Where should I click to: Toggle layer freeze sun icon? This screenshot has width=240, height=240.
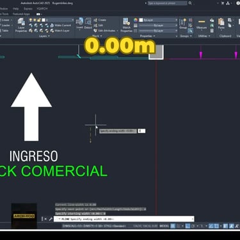pos(35,20)
